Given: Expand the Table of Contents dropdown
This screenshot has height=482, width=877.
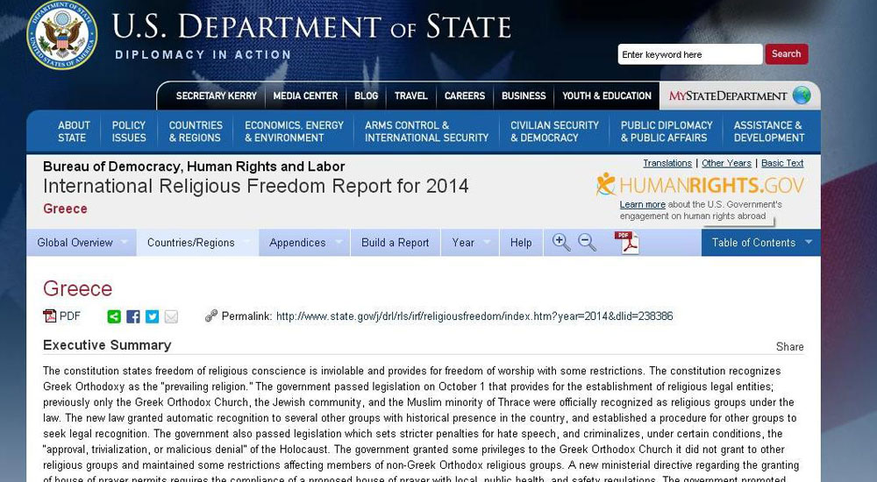Looking at the screenshot, I should (760, 243).
